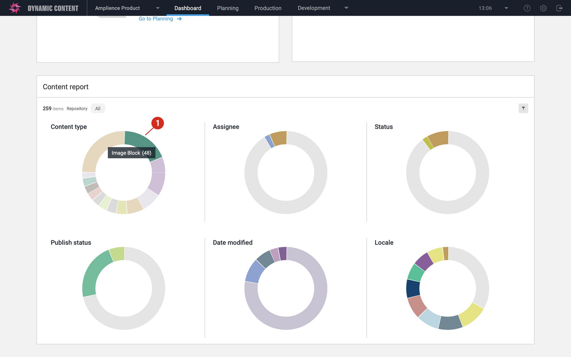Click the 13:06 time display
Image resolution: width=571 pixels, height=357 pixels.
pyautogui.click(x=485, y=8)
